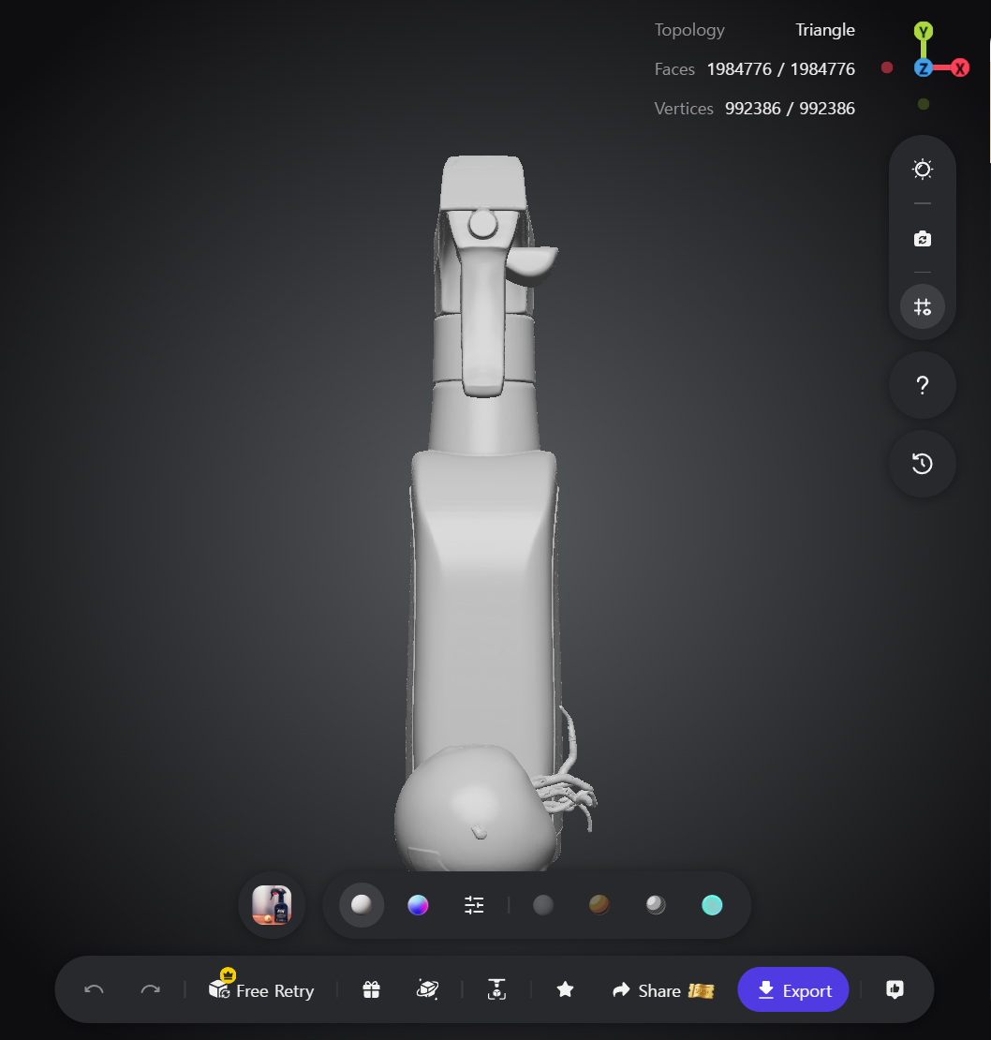
Task: Click the Free Retry button
Action: 261,988
